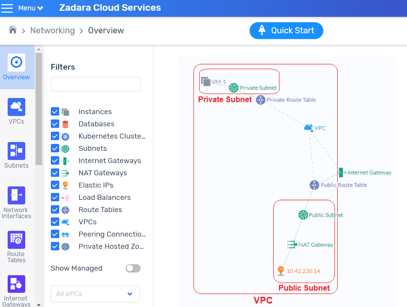Select the NAT Gateway node
Screen dimensions: 407x307
292,245
